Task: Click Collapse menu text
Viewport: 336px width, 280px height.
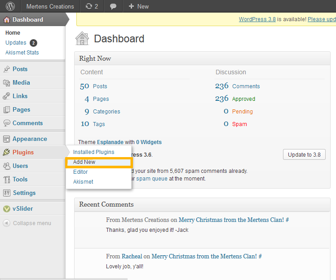Action: [32, 223]
